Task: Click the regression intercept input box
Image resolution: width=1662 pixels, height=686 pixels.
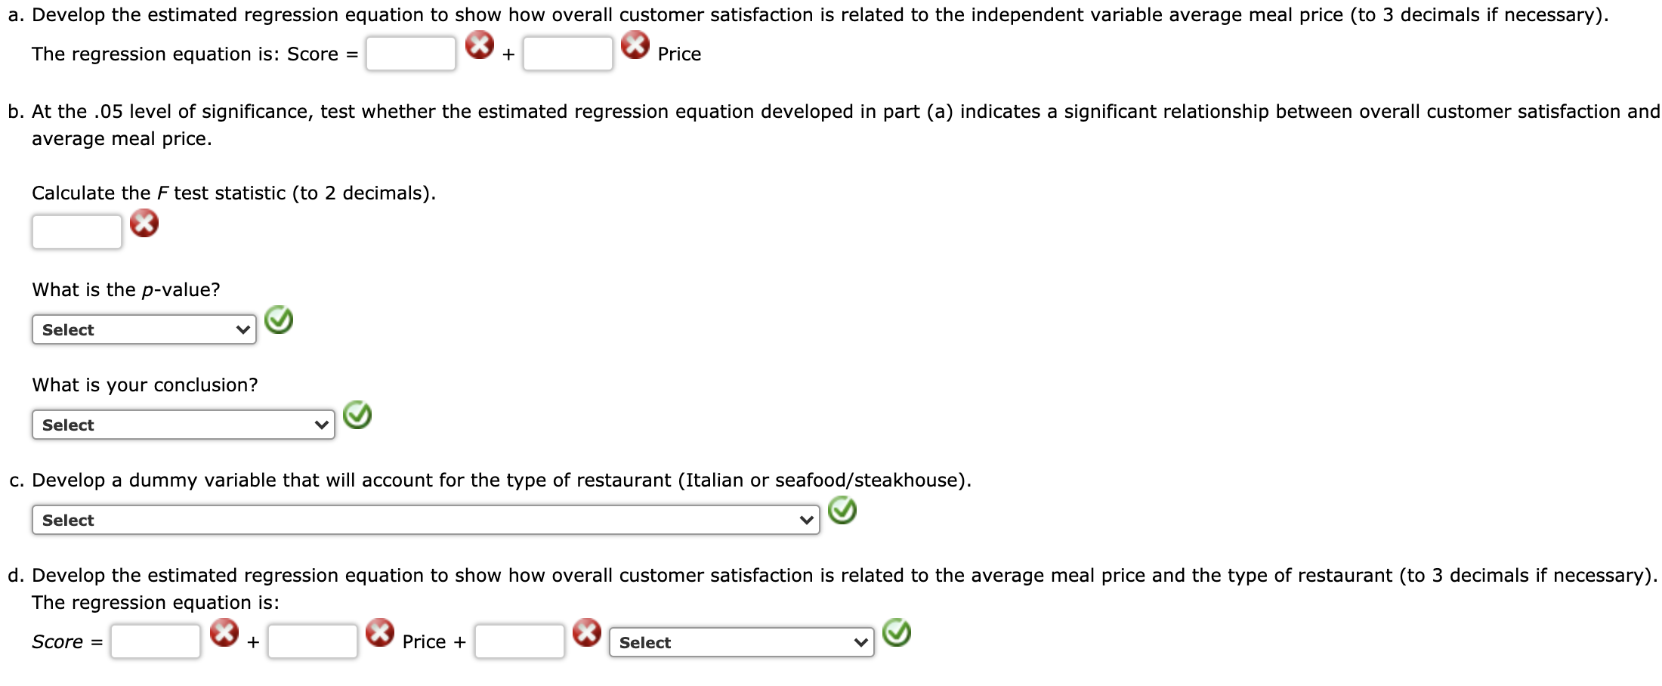Action: click(411, 53)
